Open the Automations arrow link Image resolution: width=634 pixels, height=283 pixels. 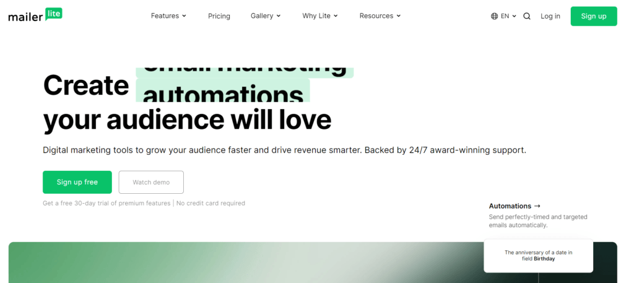[x=515, y=206]
